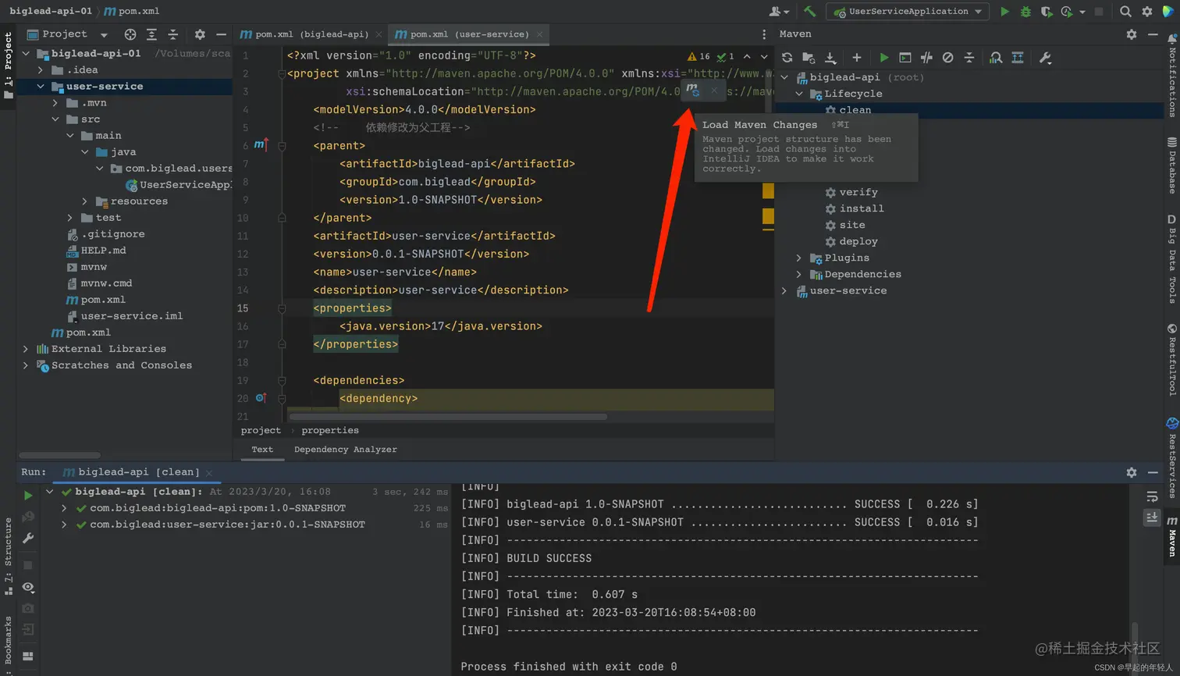Select clean goal in Maven Lifecycle
Screen dimensions: 1180x676
pyautogui.click(x=855, y=110)
